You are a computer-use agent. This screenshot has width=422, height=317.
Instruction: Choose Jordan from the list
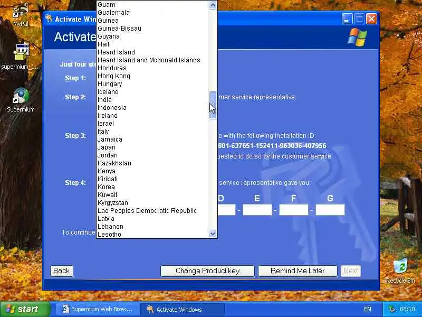(x=153, y=155)
